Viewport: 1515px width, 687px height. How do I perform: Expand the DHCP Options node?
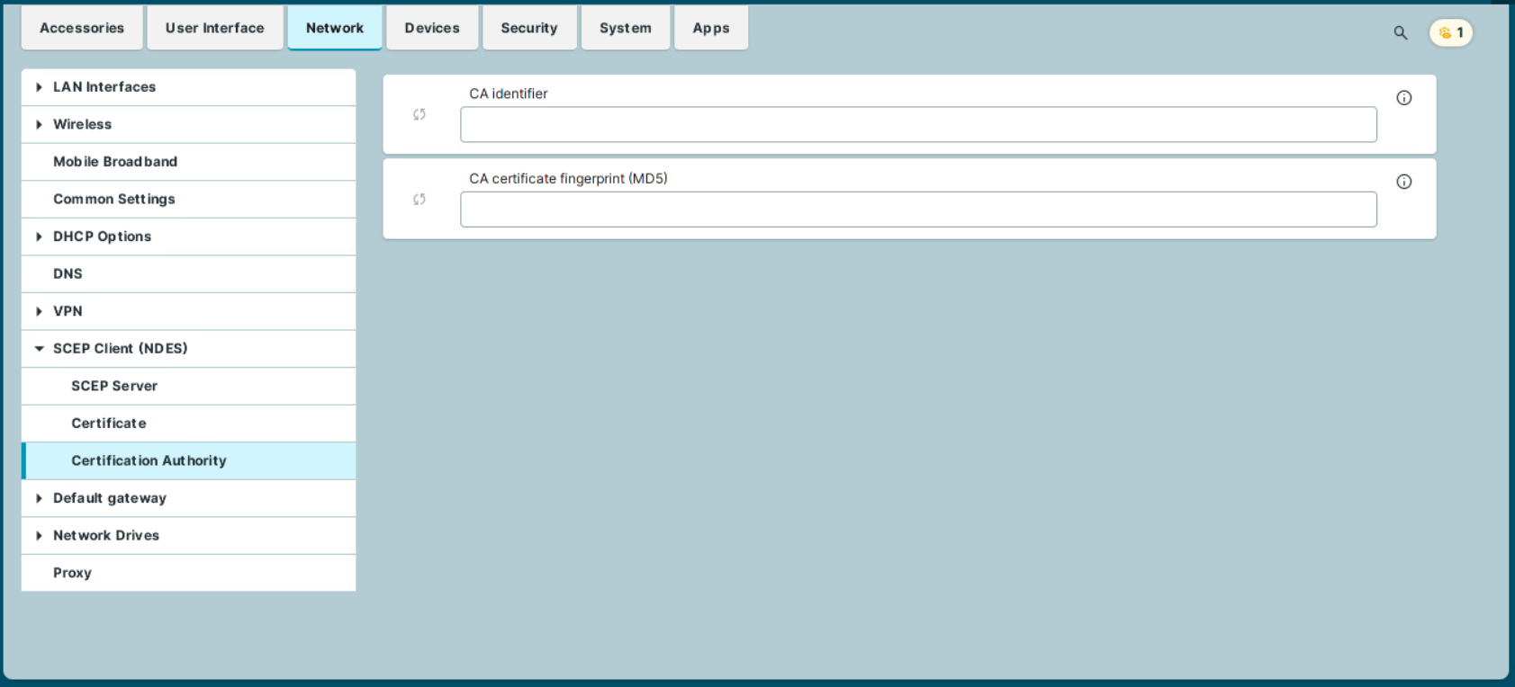pyautogui.click(x=39, y=236)
